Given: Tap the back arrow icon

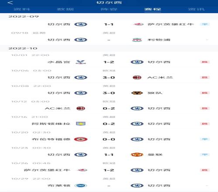Looking at the screenshot, I should coord(10,3).
